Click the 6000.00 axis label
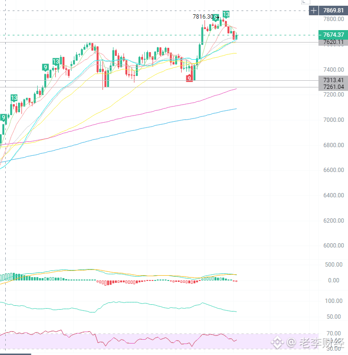The width and height of the screenshot is (348, 355). click(333, 246)
